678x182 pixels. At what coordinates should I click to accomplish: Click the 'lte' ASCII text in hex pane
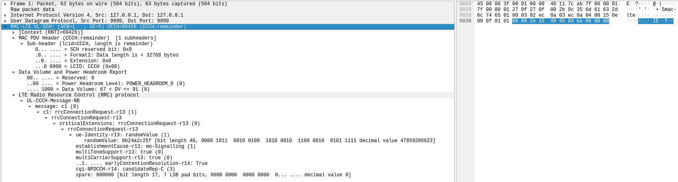pyautogui.click(x=631, y=15)
